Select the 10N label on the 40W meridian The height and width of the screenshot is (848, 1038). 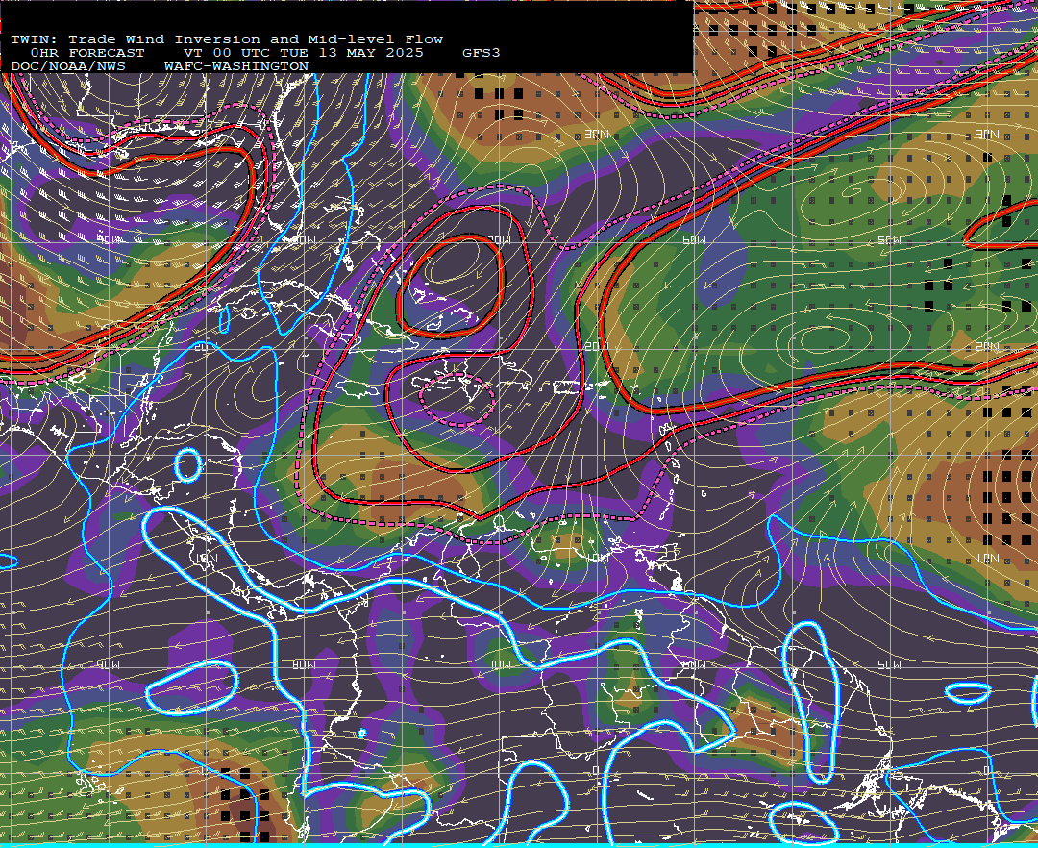pyautogui.click(x=987, y=559)
